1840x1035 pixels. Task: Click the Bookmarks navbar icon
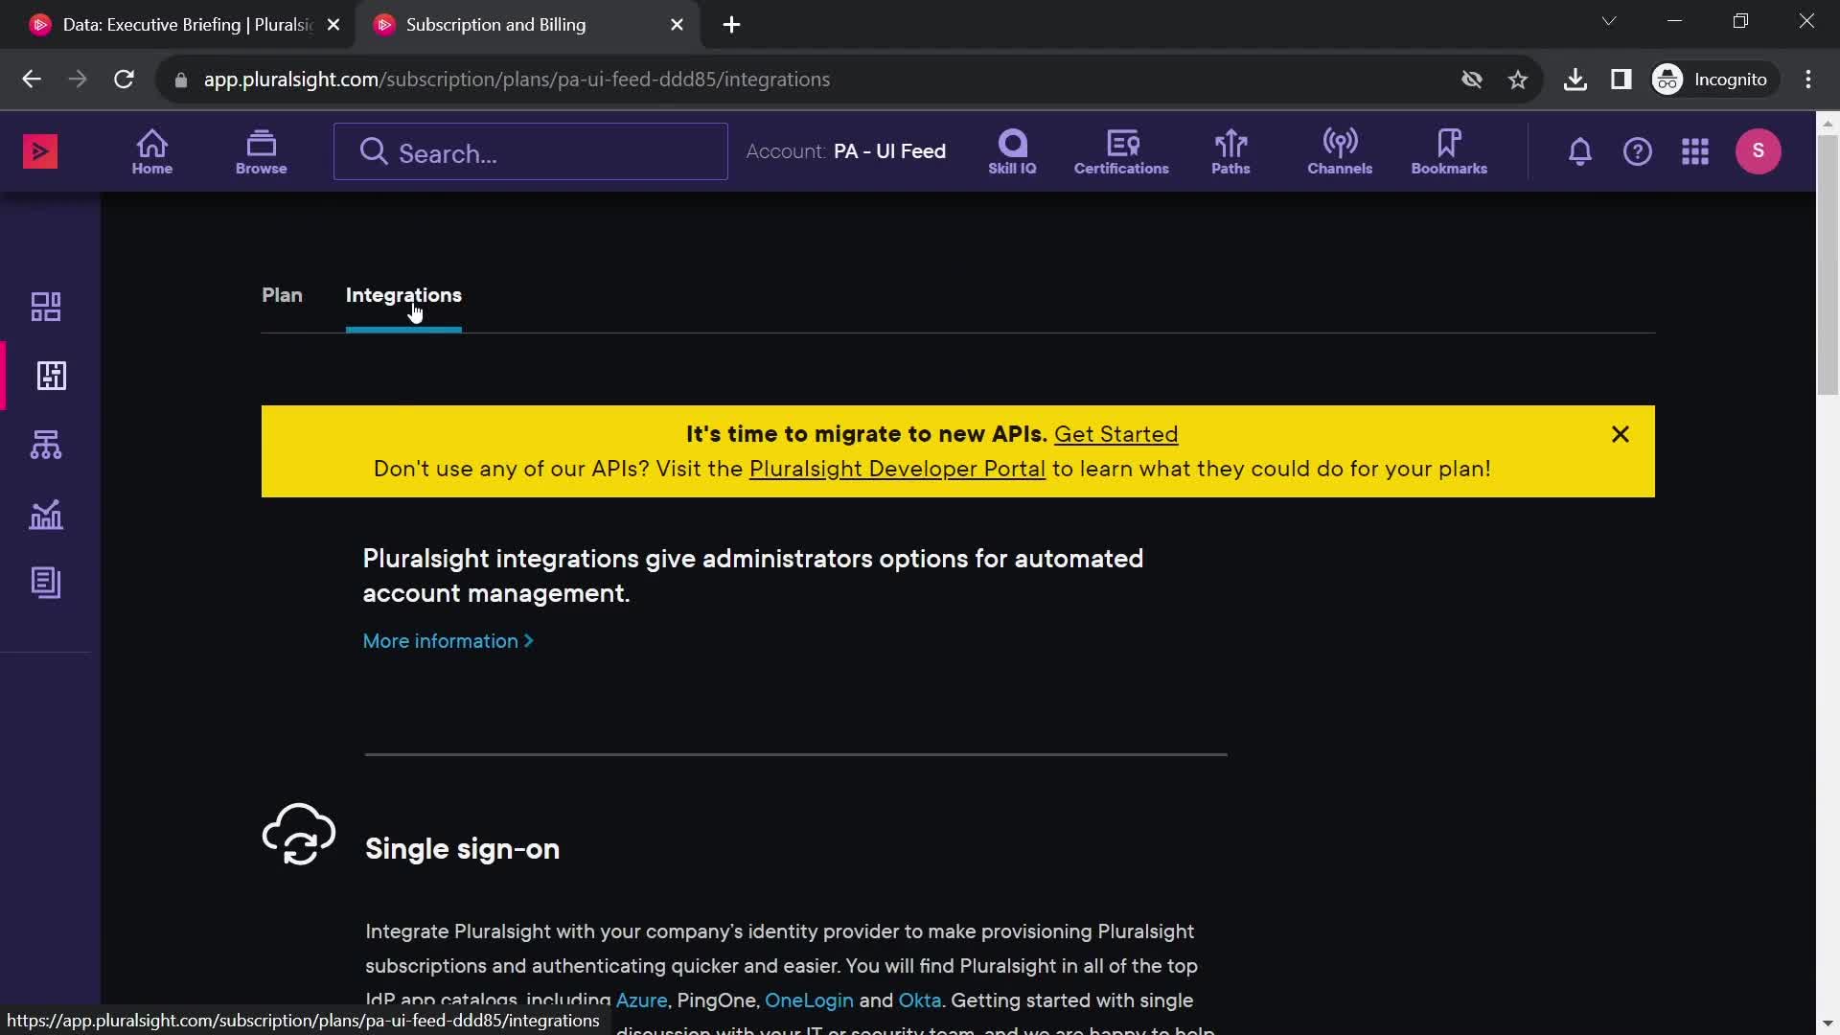click(1450, 150)
